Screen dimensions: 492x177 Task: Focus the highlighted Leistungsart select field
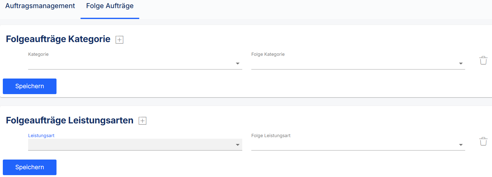[135, 145]
